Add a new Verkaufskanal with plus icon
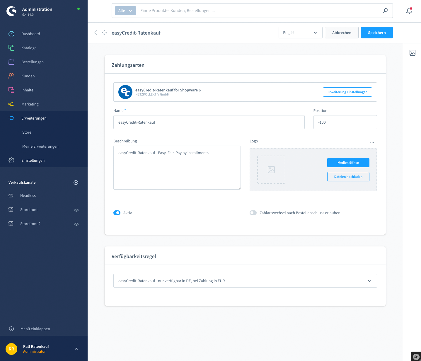421x361 pixels. click(x=76, y=183)
